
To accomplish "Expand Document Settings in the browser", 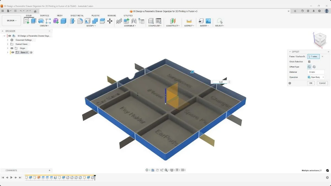I will (8, 40).
